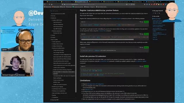Run the az provider register block with Try It
This screenshot has width=184, height=103.
point(146,47)
